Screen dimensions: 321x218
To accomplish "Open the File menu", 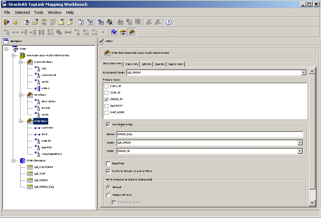I will point(7,12).
